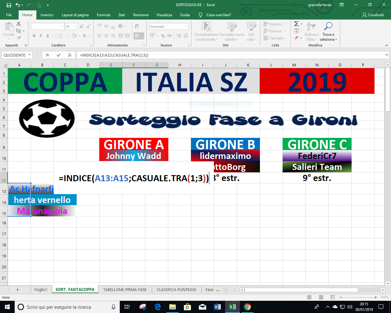Toggle Italic C formatting
This screenshot has width=391, height=313.
(41, 36)
